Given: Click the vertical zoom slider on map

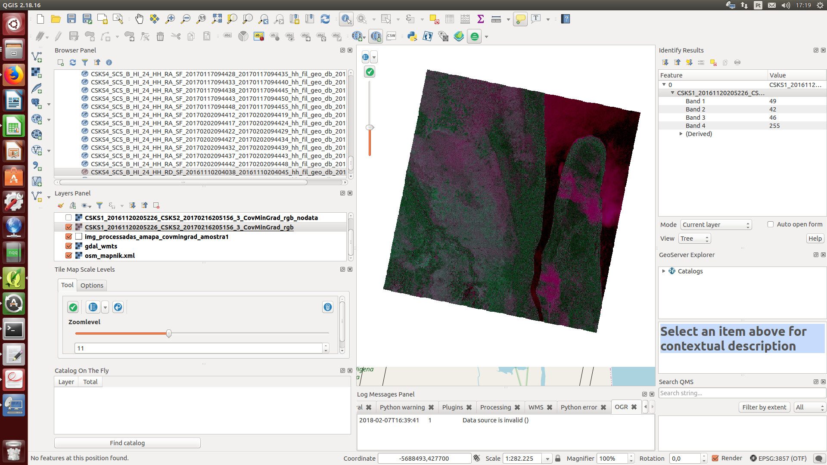Looking at the screenshot, I should (370, 127).
